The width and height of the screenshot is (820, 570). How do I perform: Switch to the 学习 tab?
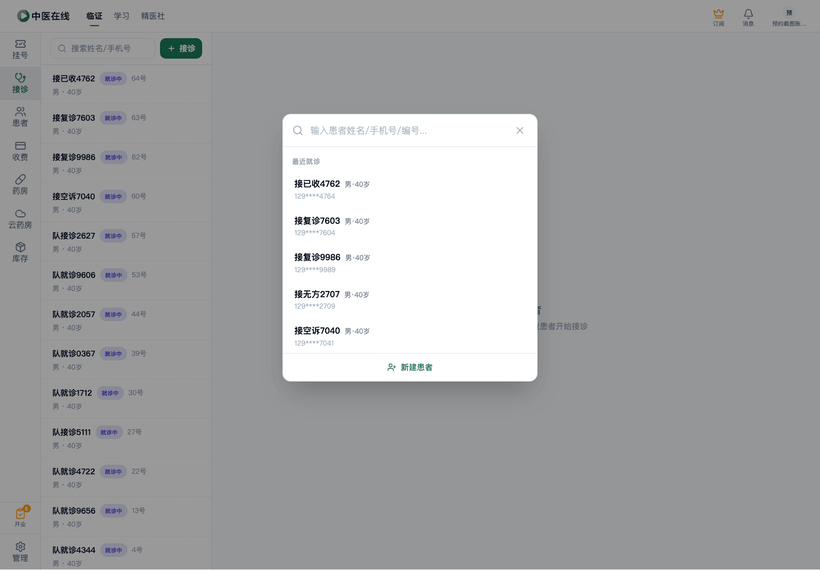click(122, 16)
